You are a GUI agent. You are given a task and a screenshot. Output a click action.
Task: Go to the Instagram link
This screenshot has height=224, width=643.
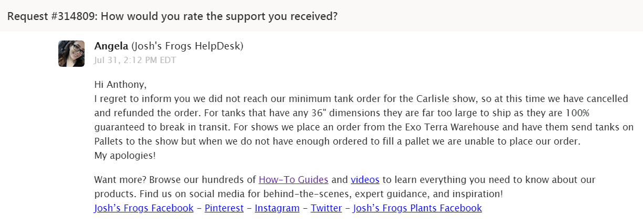pos(277,208)
